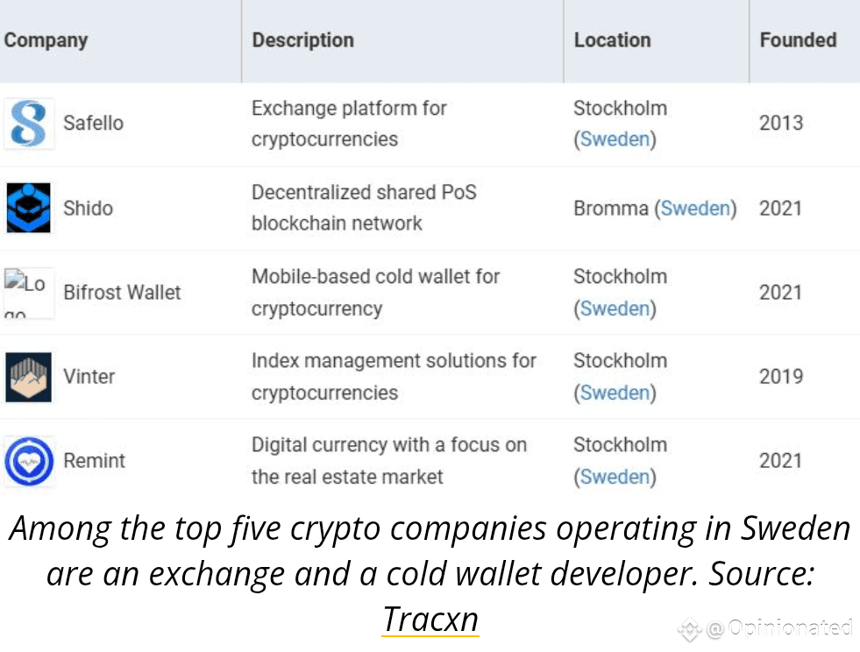The height and width of the screenshot is (652, 860).
Task: Open Sweden link in Bifrost Wallet row
Action: [615, 308]
